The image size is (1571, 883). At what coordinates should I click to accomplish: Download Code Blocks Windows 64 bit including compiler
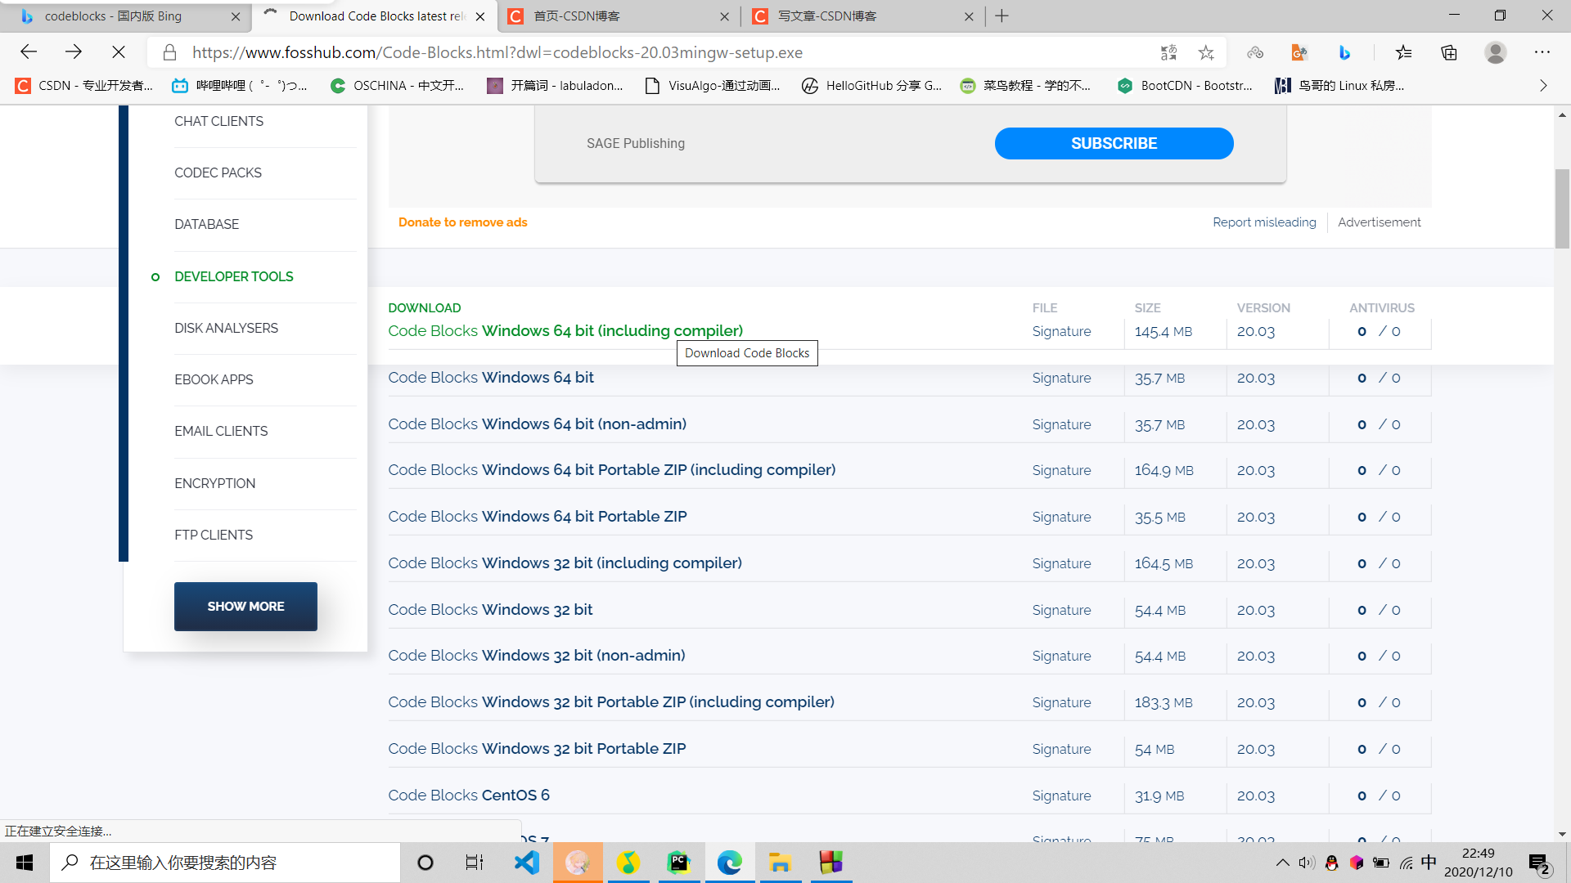point(565,330)
